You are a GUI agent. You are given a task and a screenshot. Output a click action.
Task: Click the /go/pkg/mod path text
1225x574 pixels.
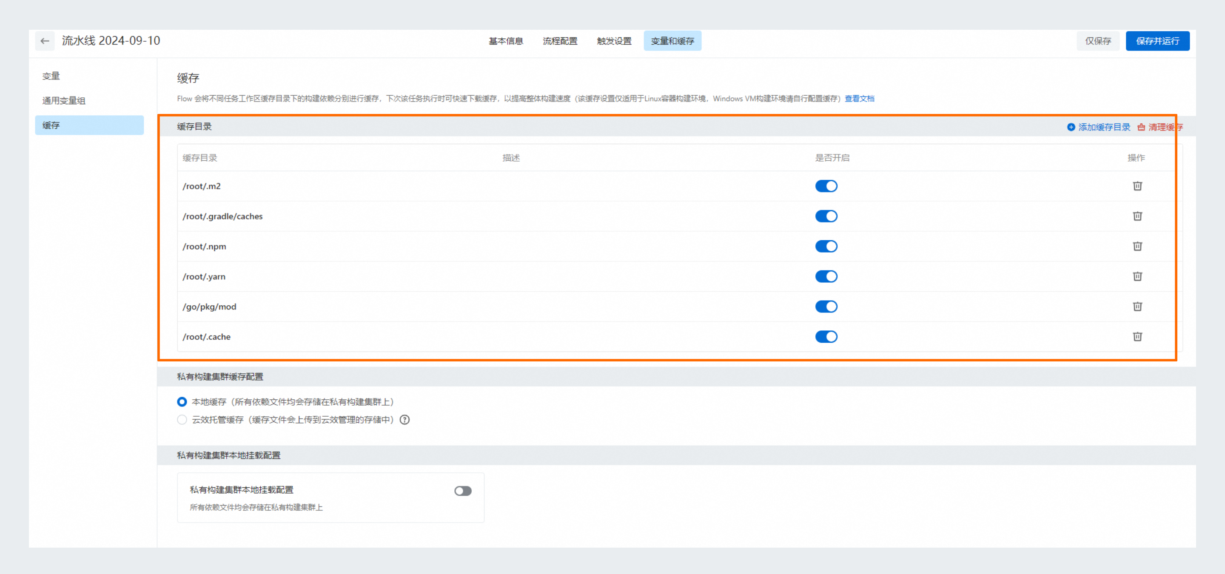pos(209,307)
